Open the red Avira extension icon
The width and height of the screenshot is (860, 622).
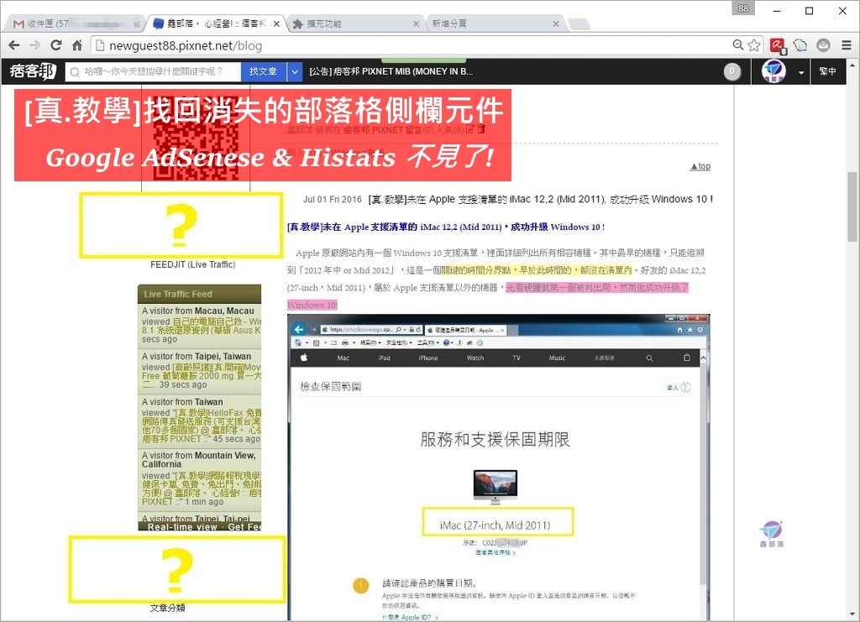pos(777,45)
